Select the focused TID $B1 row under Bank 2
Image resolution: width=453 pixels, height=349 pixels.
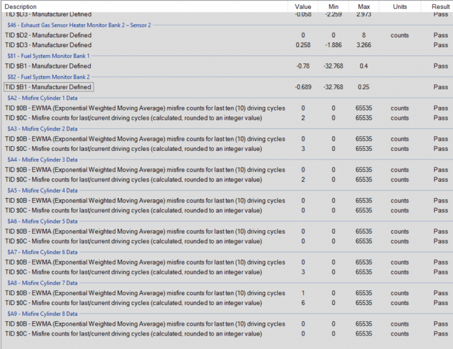tap(226, 87)
